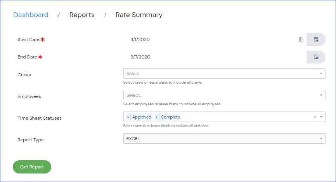Click the End Date input field
This screenshot has height=182, width=336.
click(215, 57)
